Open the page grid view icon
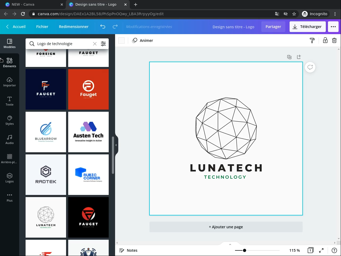Screen dimensions: 341x256 (x=310, y=250)
